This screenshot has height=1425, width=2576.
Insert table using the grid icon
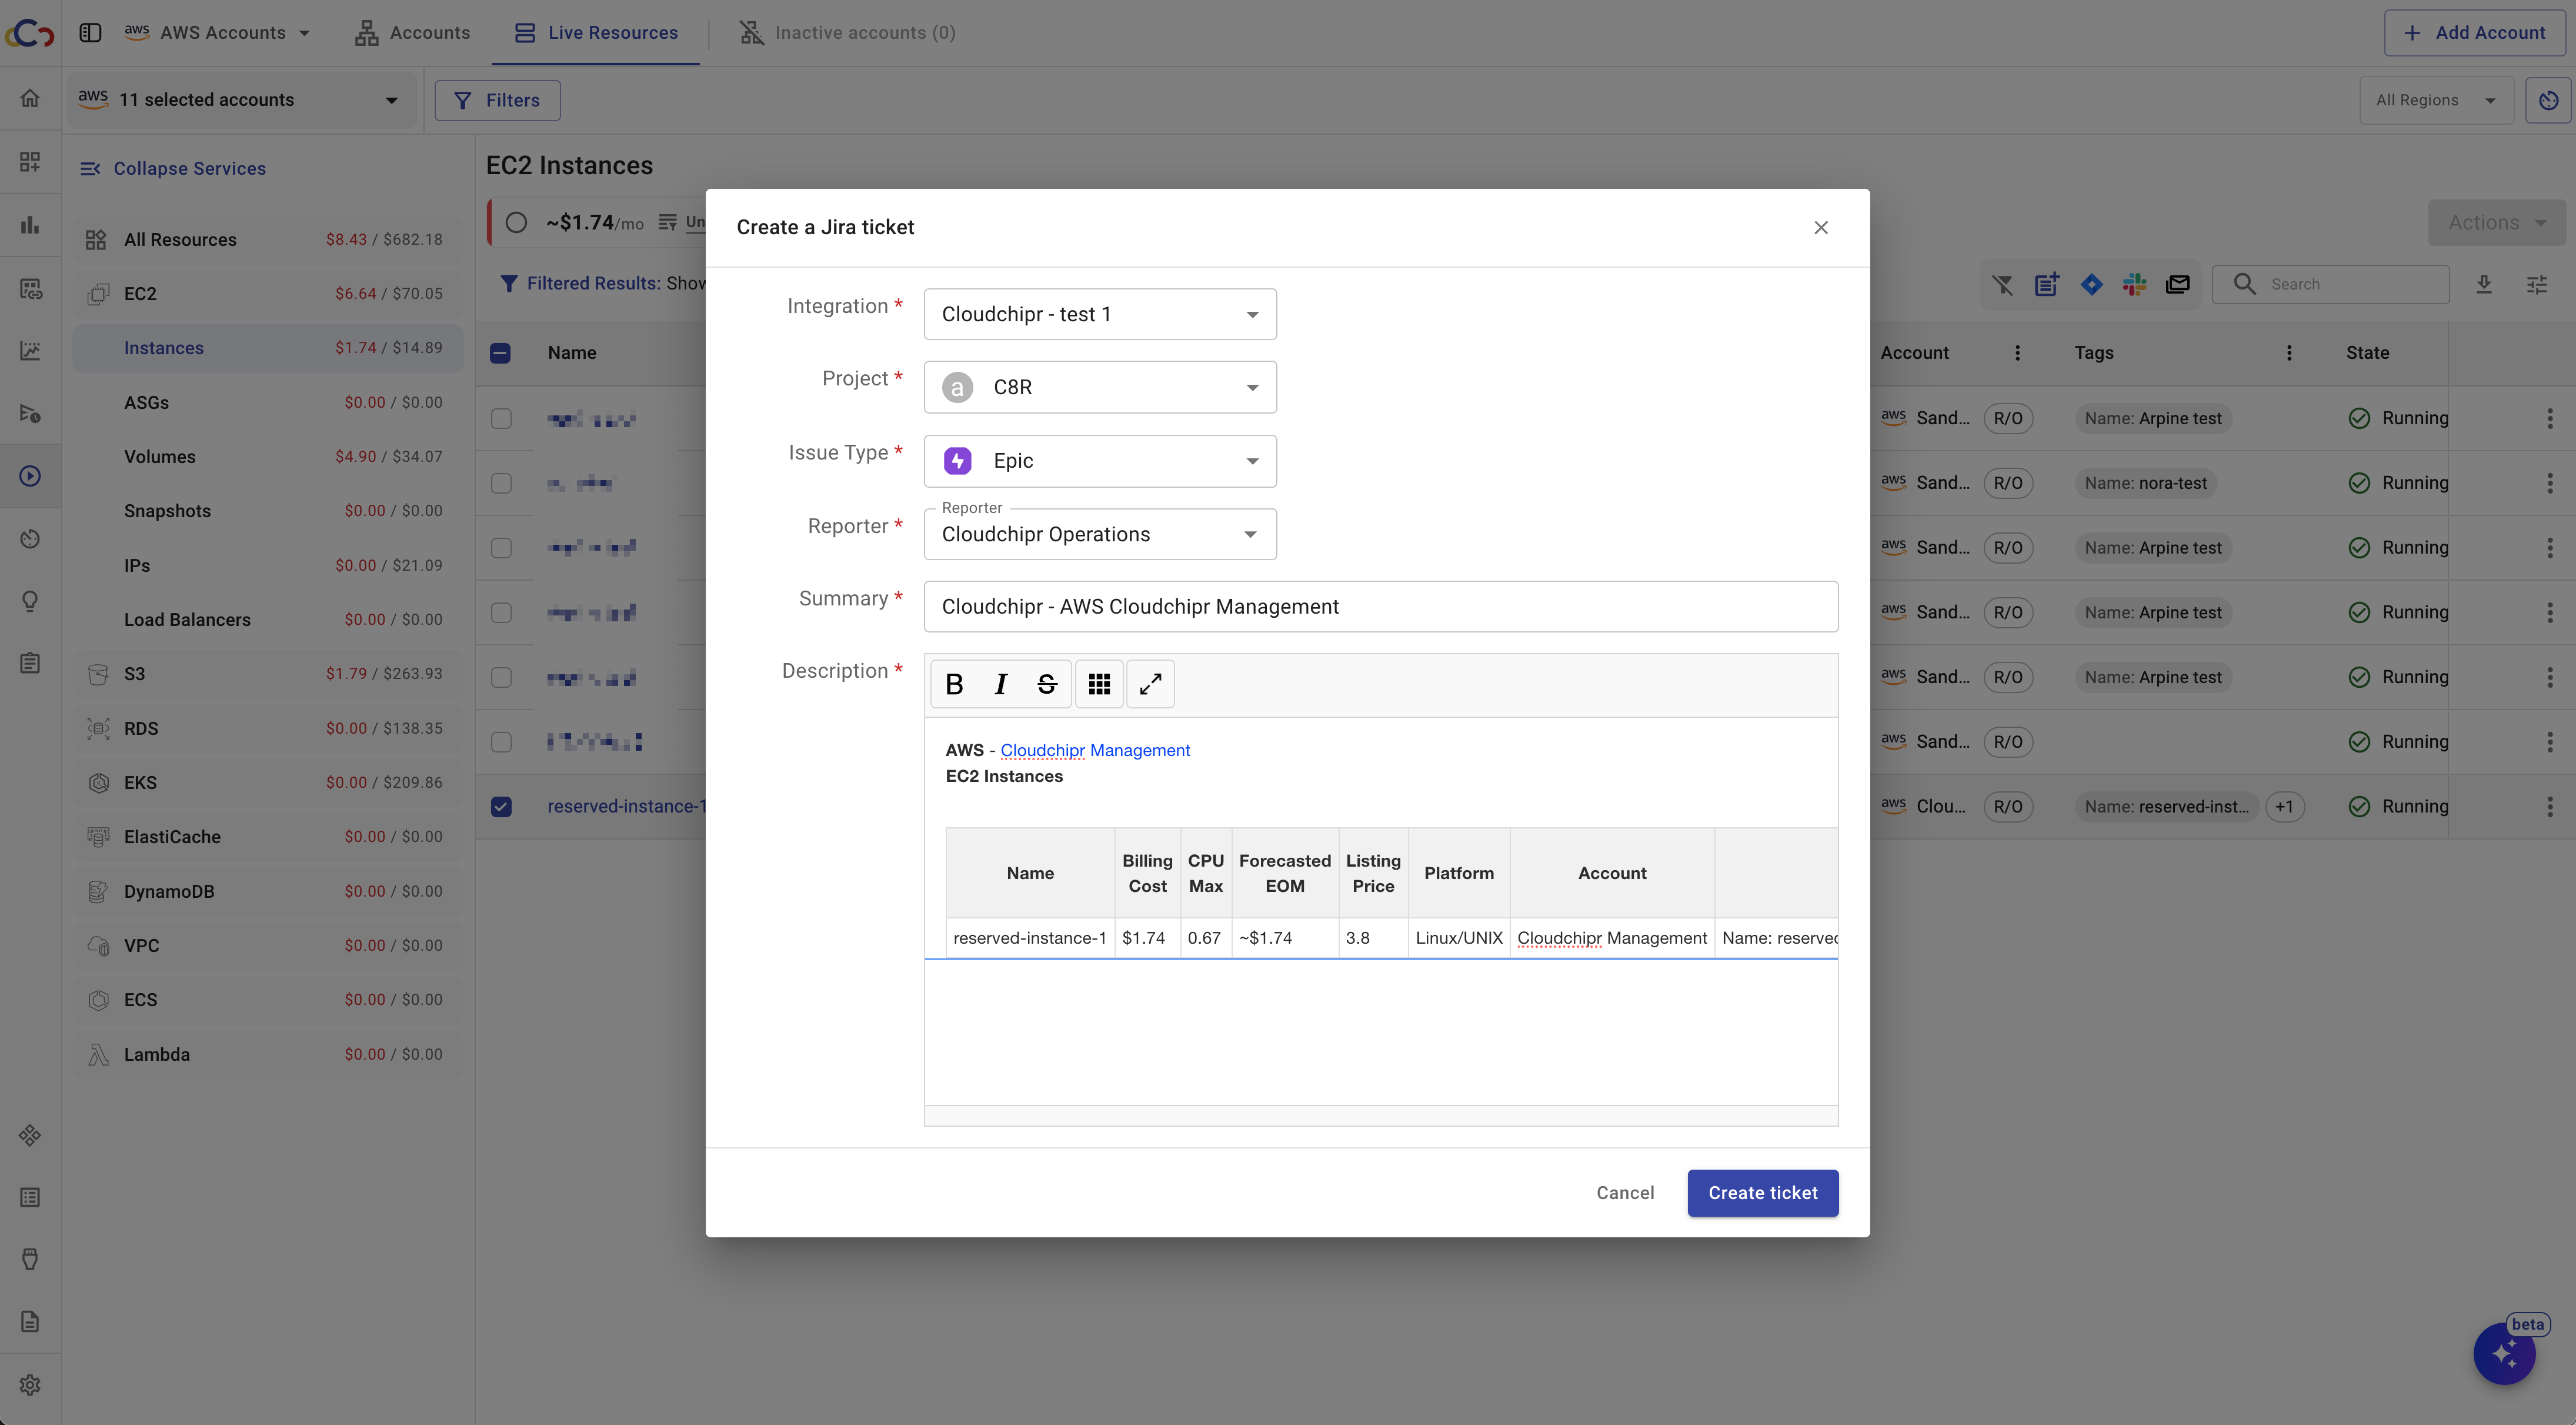click(x=1099, y=684)
